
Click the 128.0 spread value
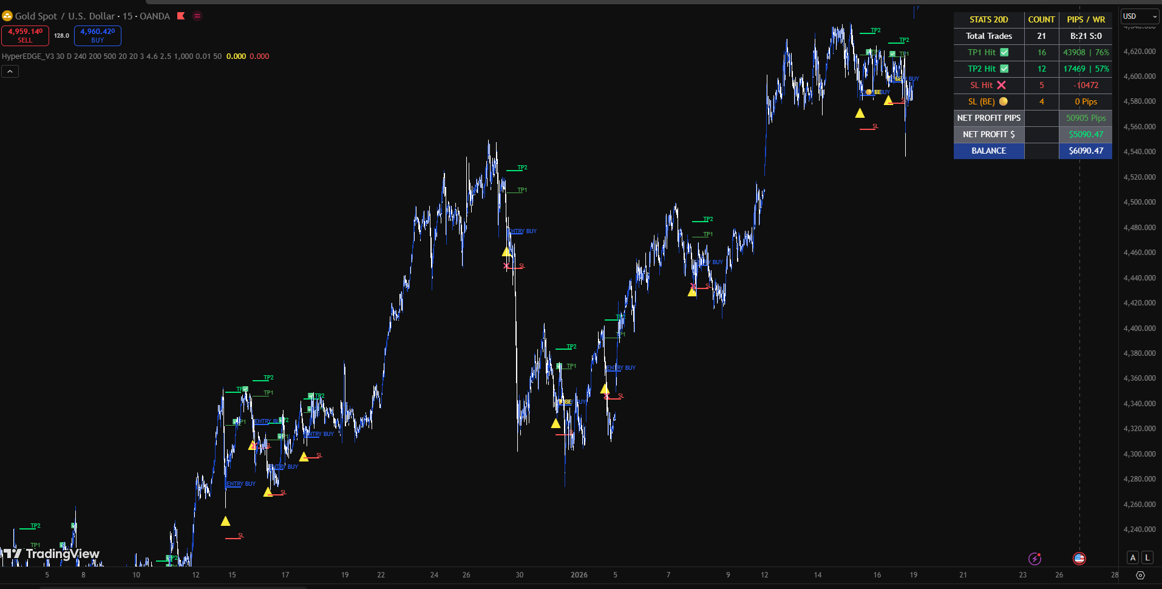click(x=61, y=36)
